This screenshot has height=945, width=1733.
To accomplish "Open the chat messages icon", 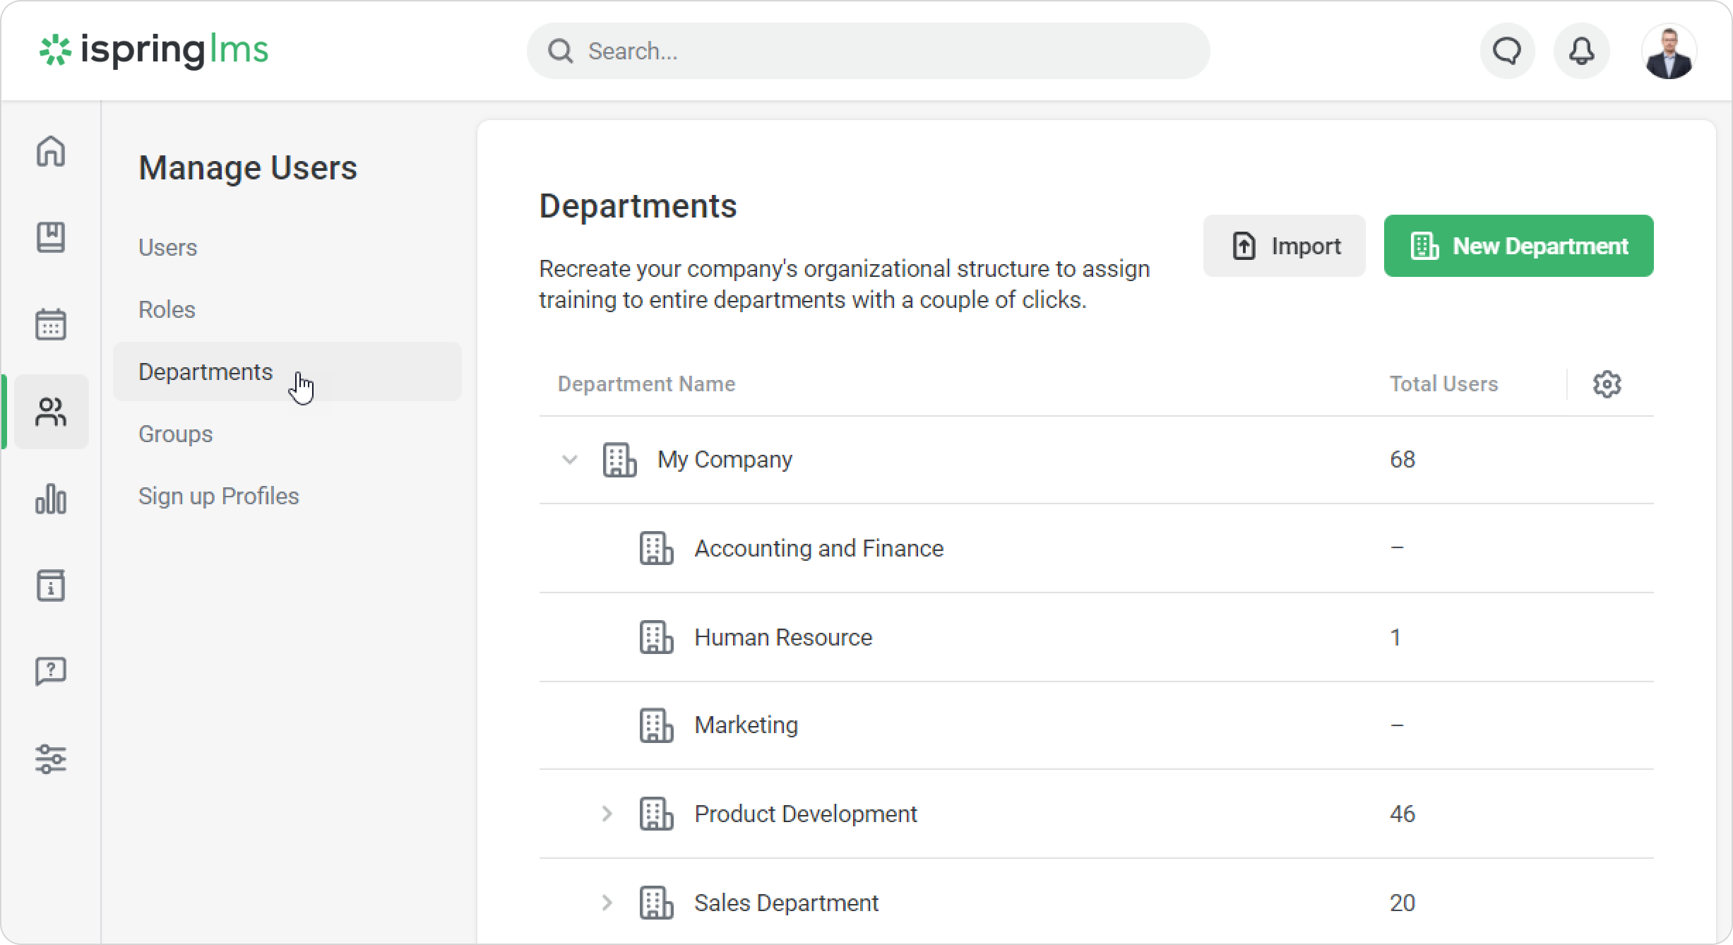I will (x=1507, y=51).
